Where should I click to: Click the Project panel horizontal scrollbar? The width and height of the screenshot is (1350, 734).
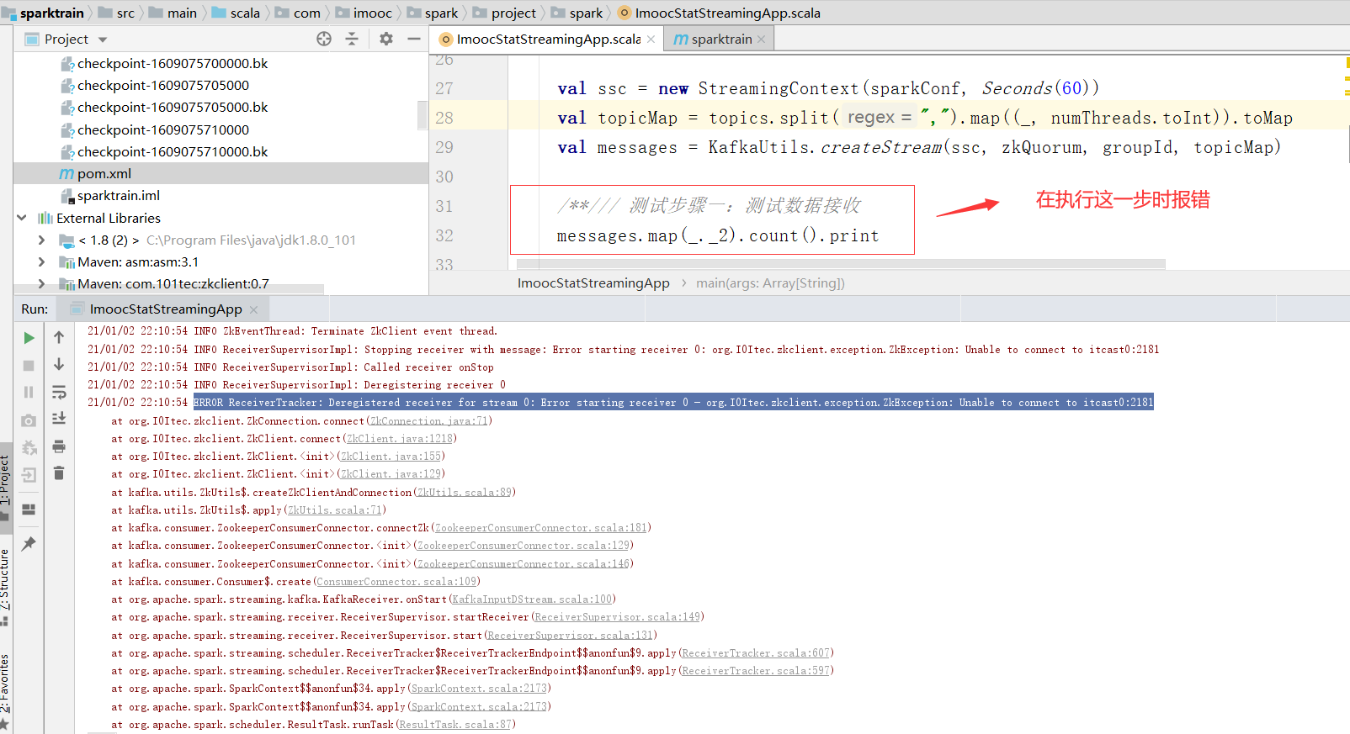[168, 289]
